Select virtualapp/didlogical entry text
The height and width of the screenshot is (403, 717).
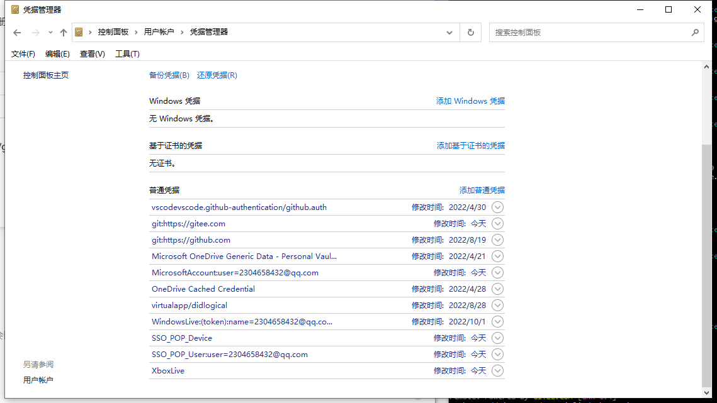coord(189,305)
